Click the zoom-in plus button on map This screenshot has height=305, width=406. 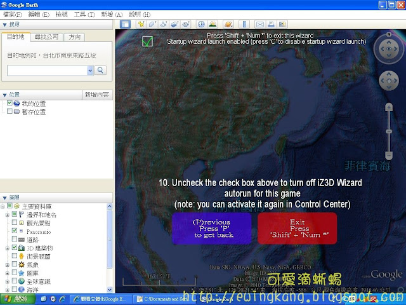click(389, 107)
